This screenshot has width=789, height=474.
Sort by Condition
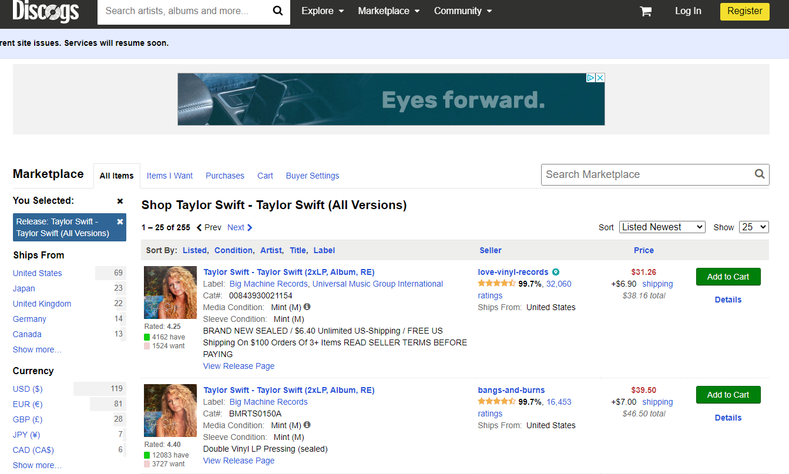(x=233, y=250)
